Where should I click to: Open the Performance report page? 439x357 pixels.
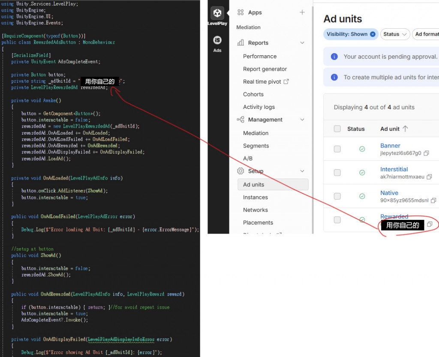[259, 56]
